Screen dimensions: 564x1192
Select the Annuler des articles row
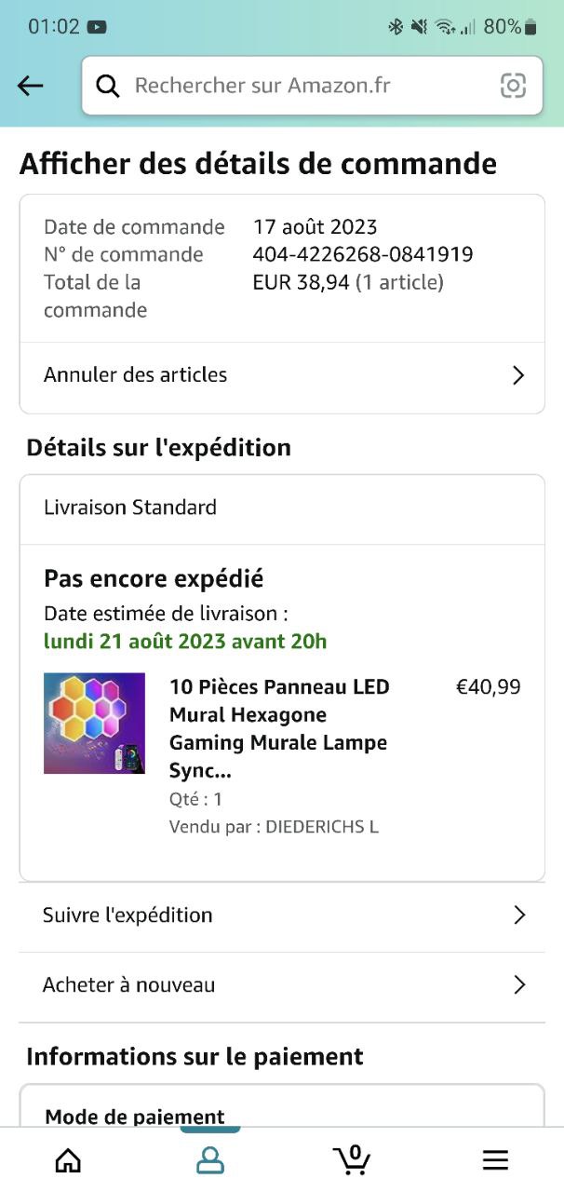[x=136, y=375]
